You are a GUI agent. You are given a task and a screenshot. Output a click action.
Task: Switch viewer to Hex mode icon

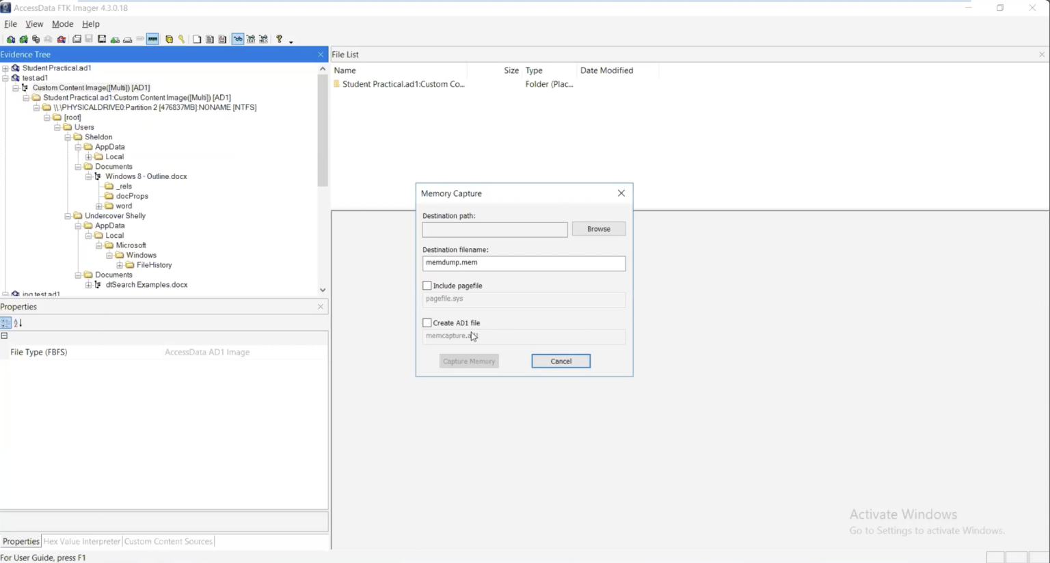(263, 39)
